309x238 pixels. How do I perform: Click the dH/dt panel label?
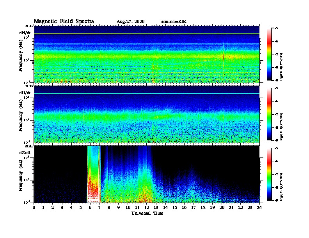[25, 33]
